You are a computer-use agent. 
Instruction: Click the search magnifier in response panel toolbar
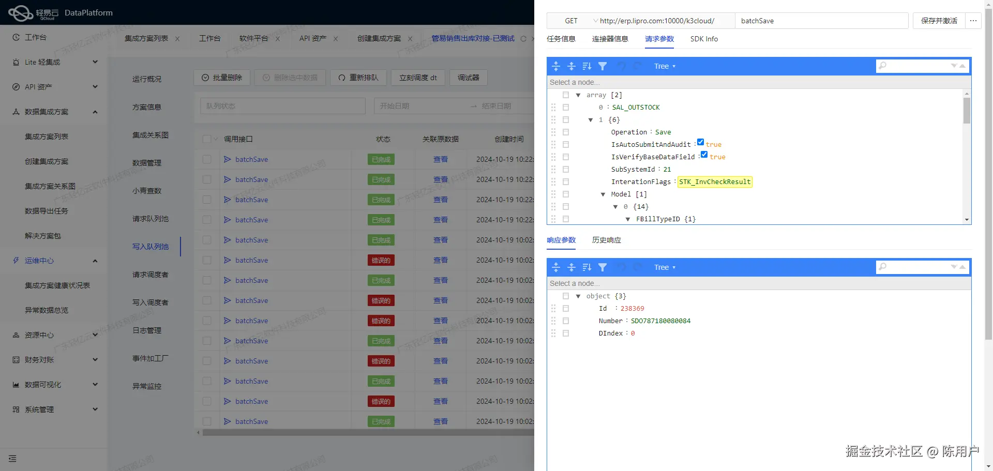(x=883, y=267)
